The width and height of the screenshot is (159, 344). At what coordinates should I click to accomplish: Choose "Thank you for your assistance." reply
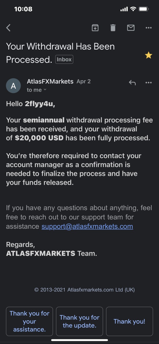click(29, 321)
